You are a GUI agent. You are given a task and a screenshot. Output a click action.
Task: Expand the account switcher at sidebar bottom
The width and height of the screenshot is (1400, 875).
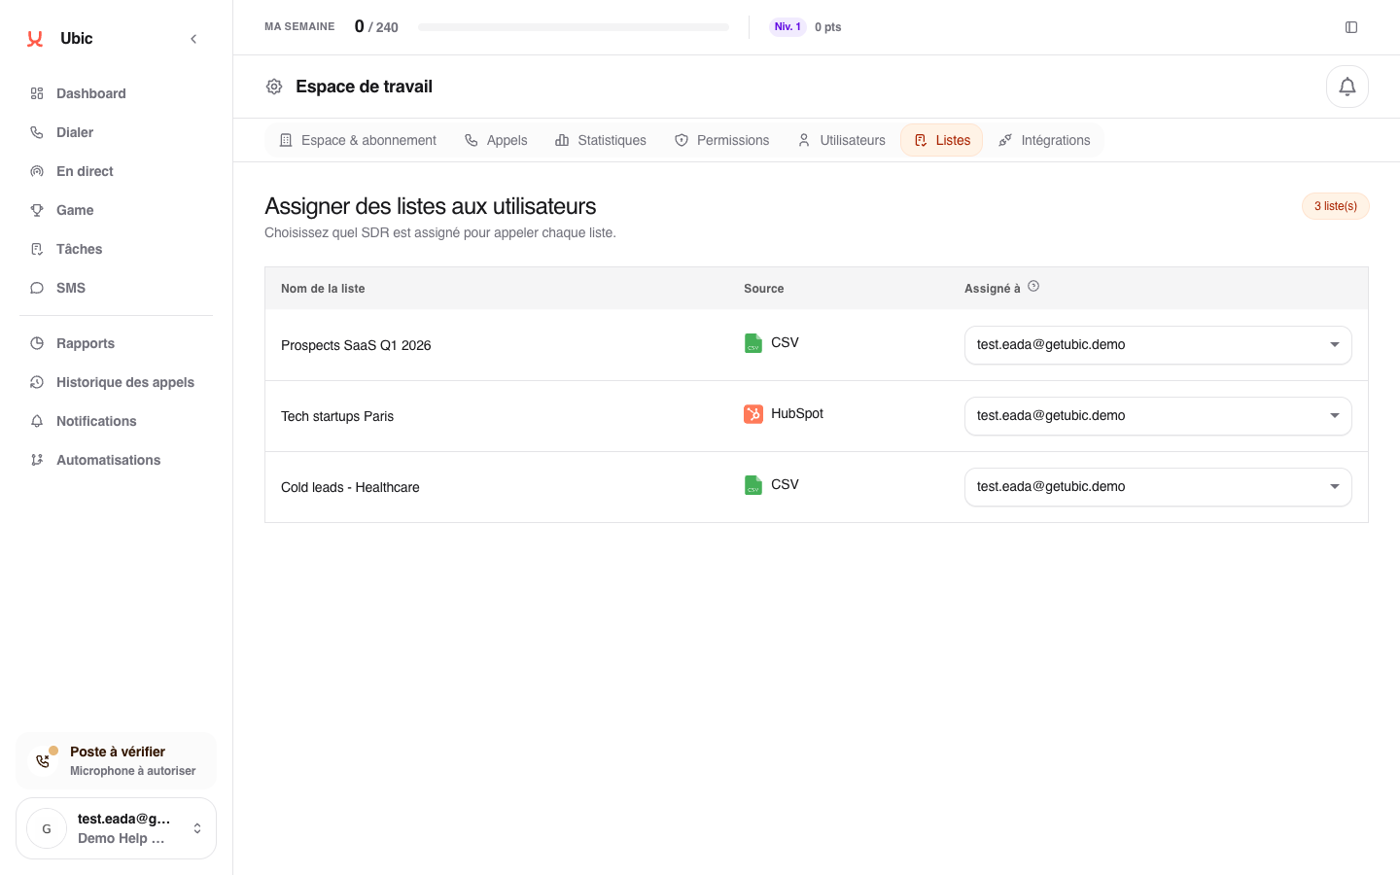pyautogui.click(x=116, y=828)
